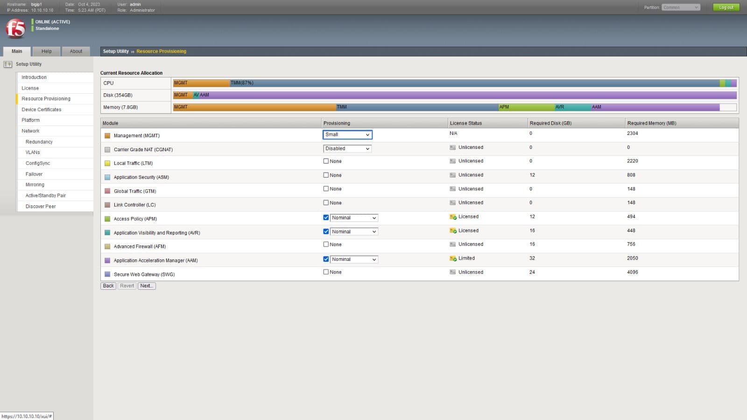This screenshot has height=420, width=747.
Task: Uncheck Nominal provisioning for Access Policy
Action: 326,217
